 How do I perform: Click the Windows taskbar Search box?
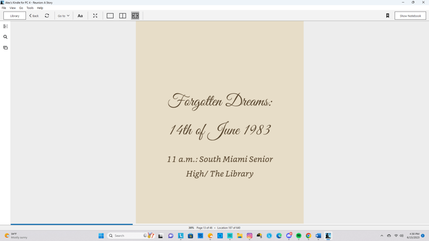(126, 236)
